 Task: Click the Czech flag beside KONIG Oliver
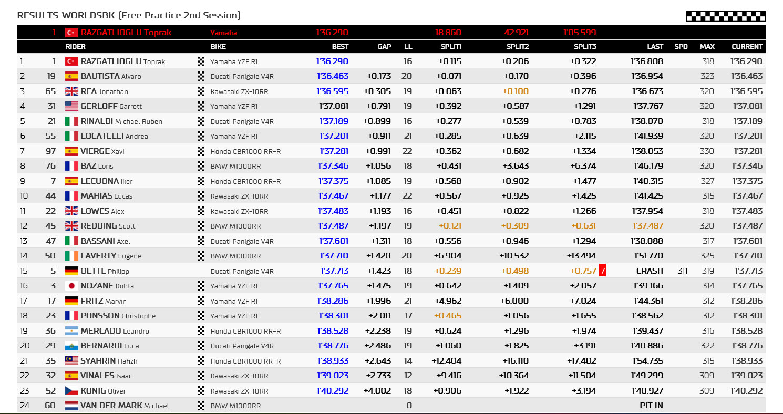(x=71, y=391)
